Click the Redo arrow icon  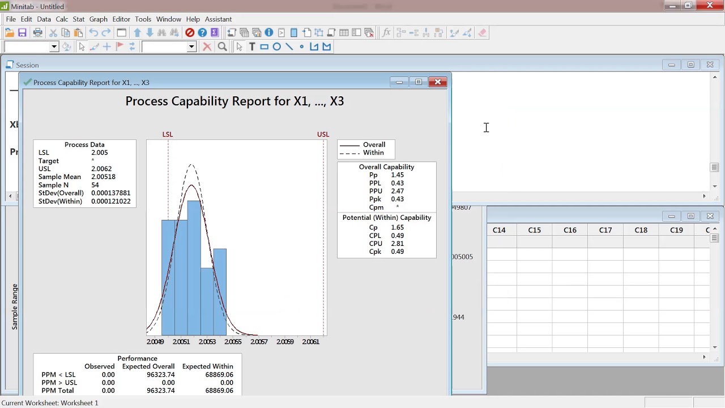pyautogui.click(x=106, y=33)
